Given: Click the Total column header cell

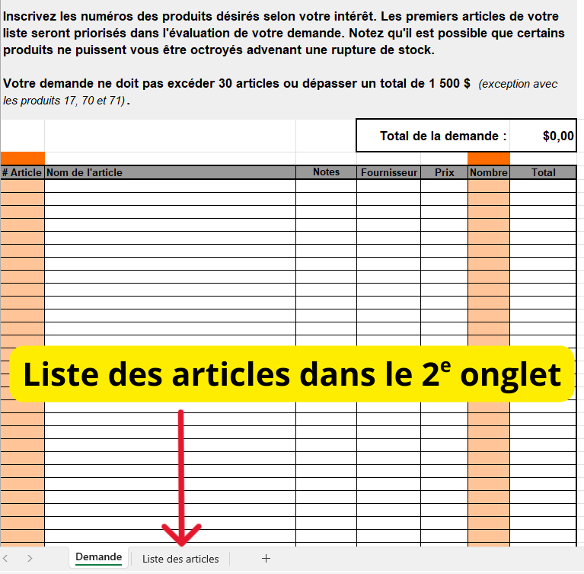Looking at the screenshot, I should click(x=543, y=172).
